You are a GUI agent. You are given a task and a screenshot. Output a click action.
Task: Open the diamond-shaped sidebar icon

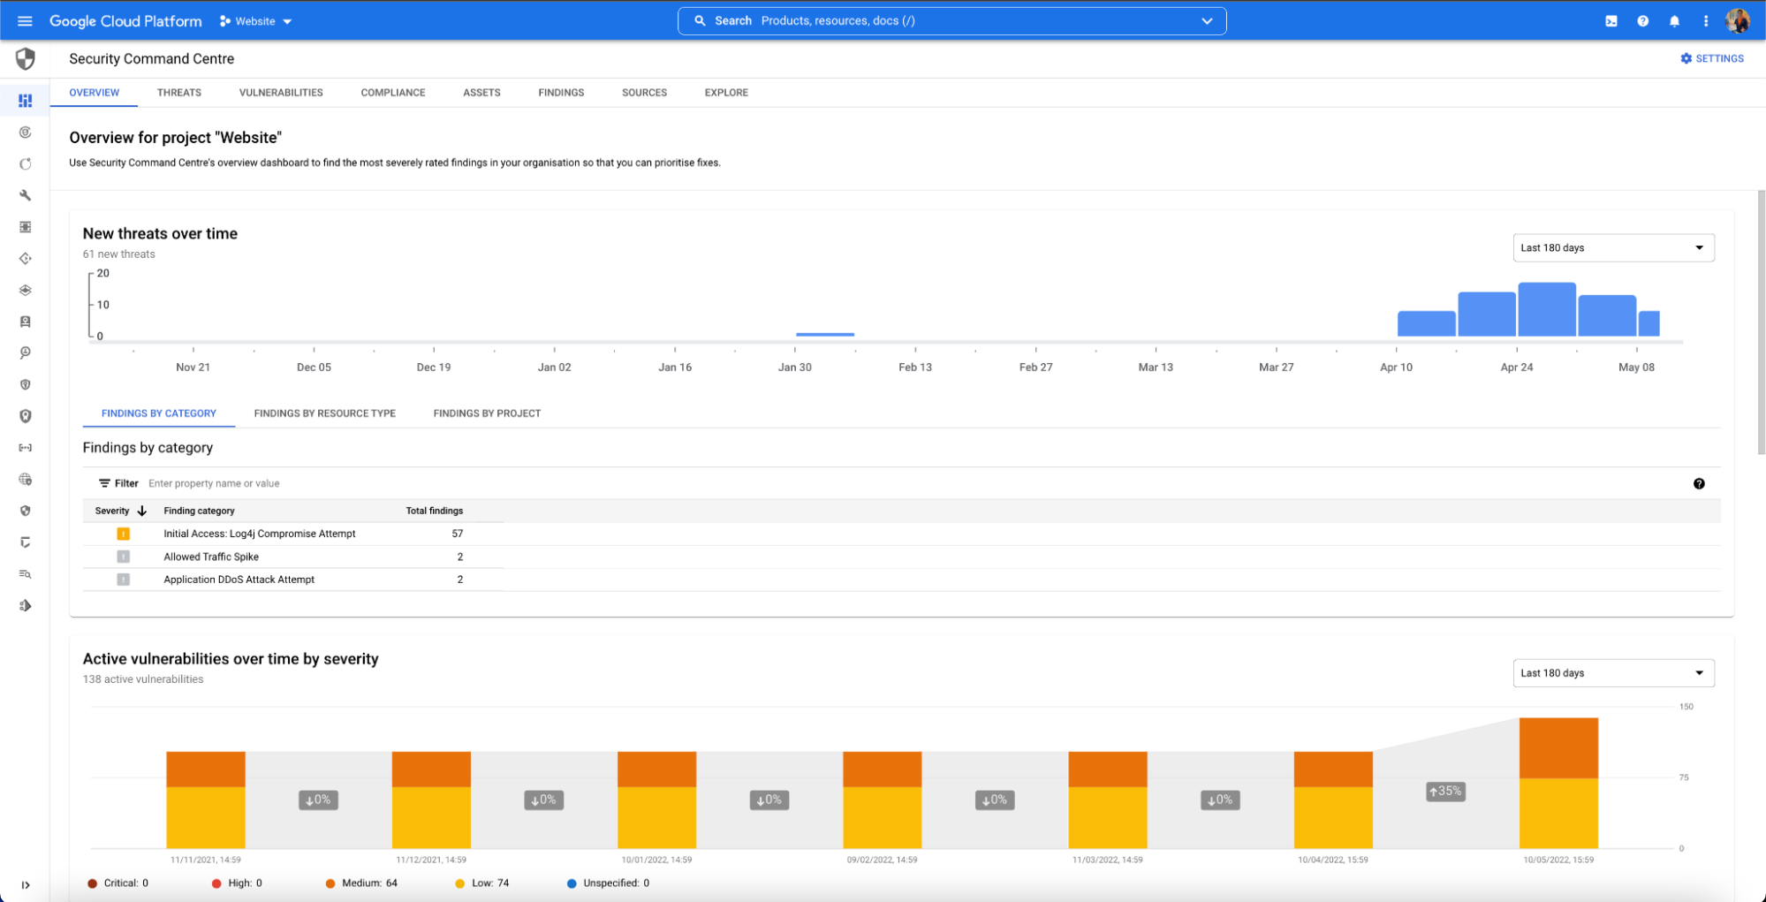(26, 259)
